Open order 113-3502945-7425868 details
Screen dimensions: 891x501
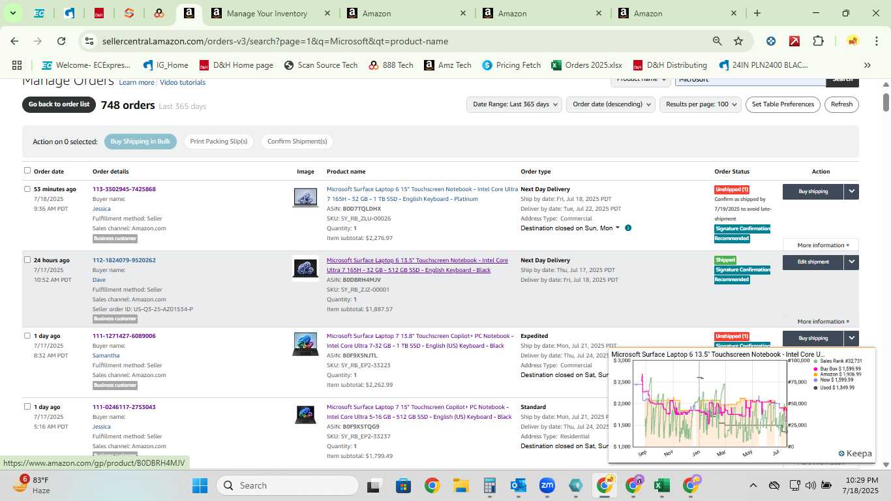point(124,189)
